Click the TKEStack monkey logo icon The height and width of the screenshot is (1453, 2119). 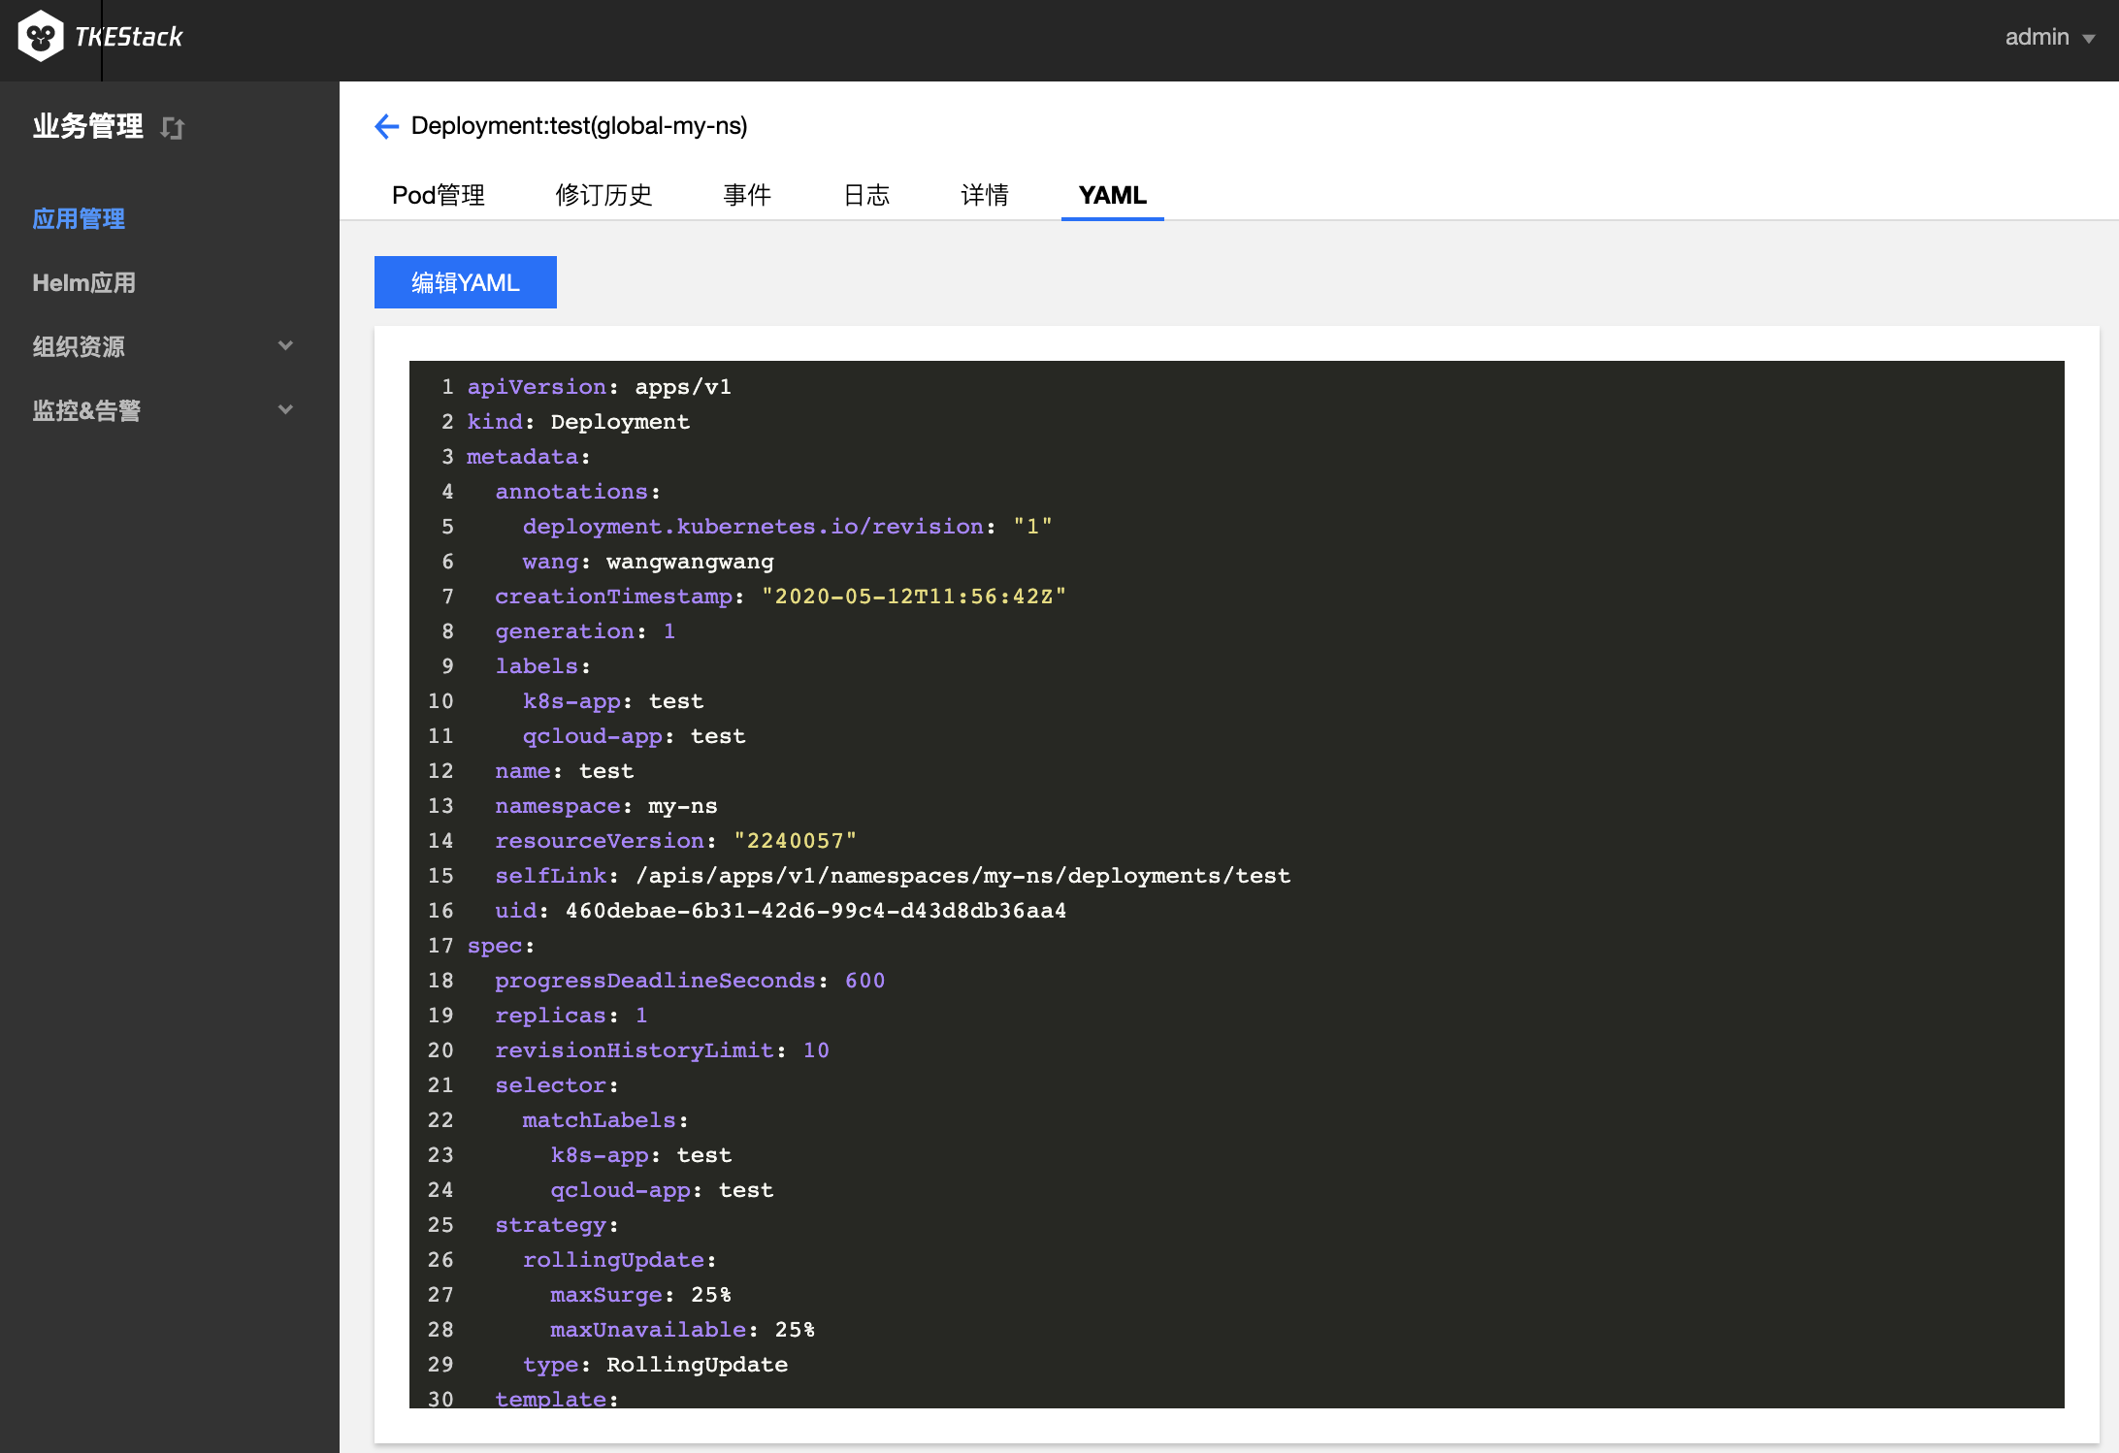[x=40, y=36]
